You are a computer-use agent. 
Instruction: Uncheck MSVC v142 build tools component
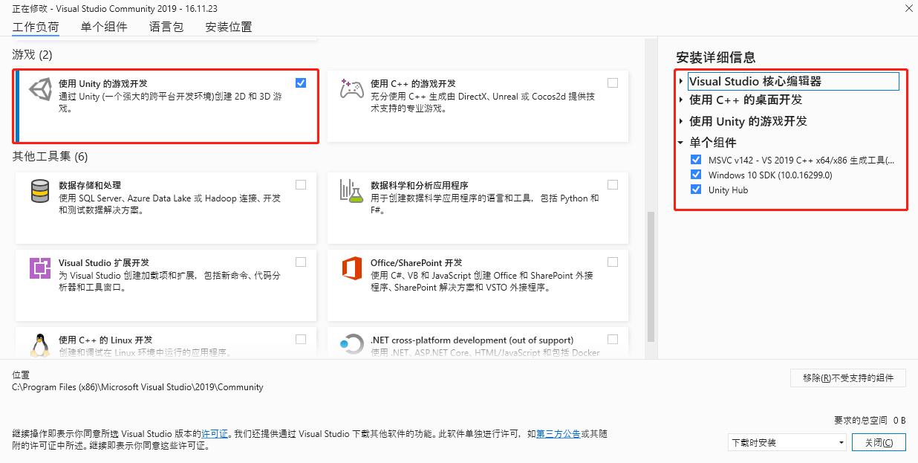pos(696,160)
